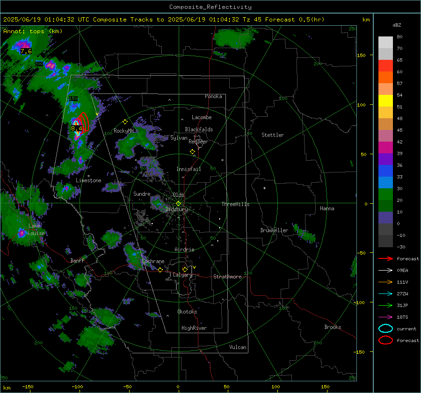Click the Innisfail city label

tap(189, 169)
